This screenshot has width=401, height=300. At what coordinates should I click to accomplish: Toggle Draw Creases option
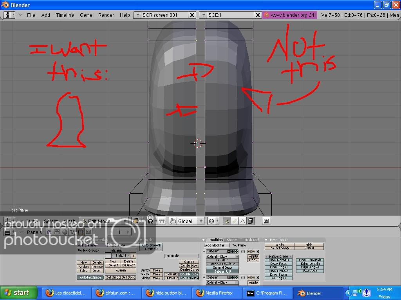click(x=278, y=271)
